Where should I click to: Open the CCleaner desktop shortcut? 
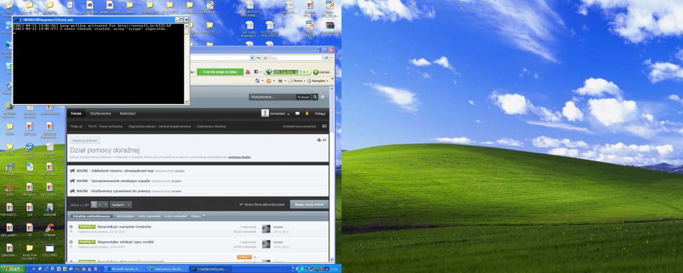tap(50, 229)
